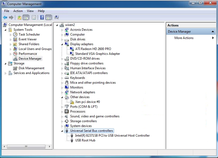This screenshot has height=158, width=218.
Task: Click the Up one level folder icon
Action: pos(19,18)
